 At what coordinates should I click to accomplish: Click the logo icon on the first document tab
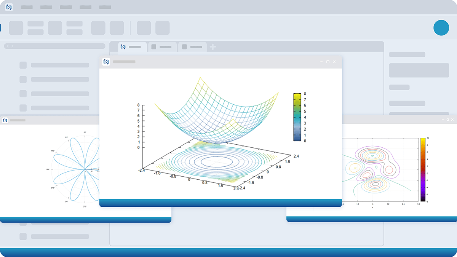pyautogui.click(x=123, y=47)
